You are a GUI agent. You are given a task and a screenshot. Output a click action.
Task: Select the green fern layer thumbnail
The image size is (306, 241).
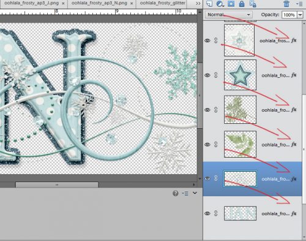[x=240, y=144]
